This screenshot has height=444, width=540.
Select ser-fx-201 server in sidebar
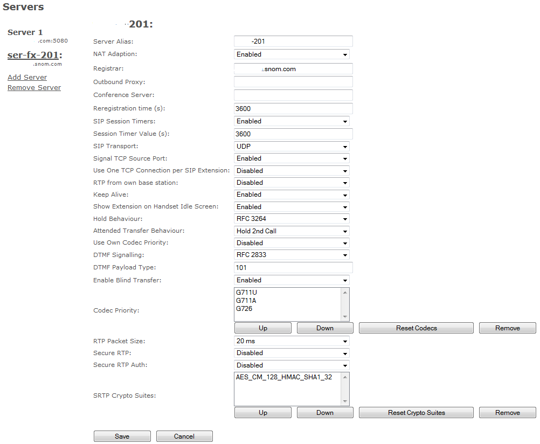point(35,55)
